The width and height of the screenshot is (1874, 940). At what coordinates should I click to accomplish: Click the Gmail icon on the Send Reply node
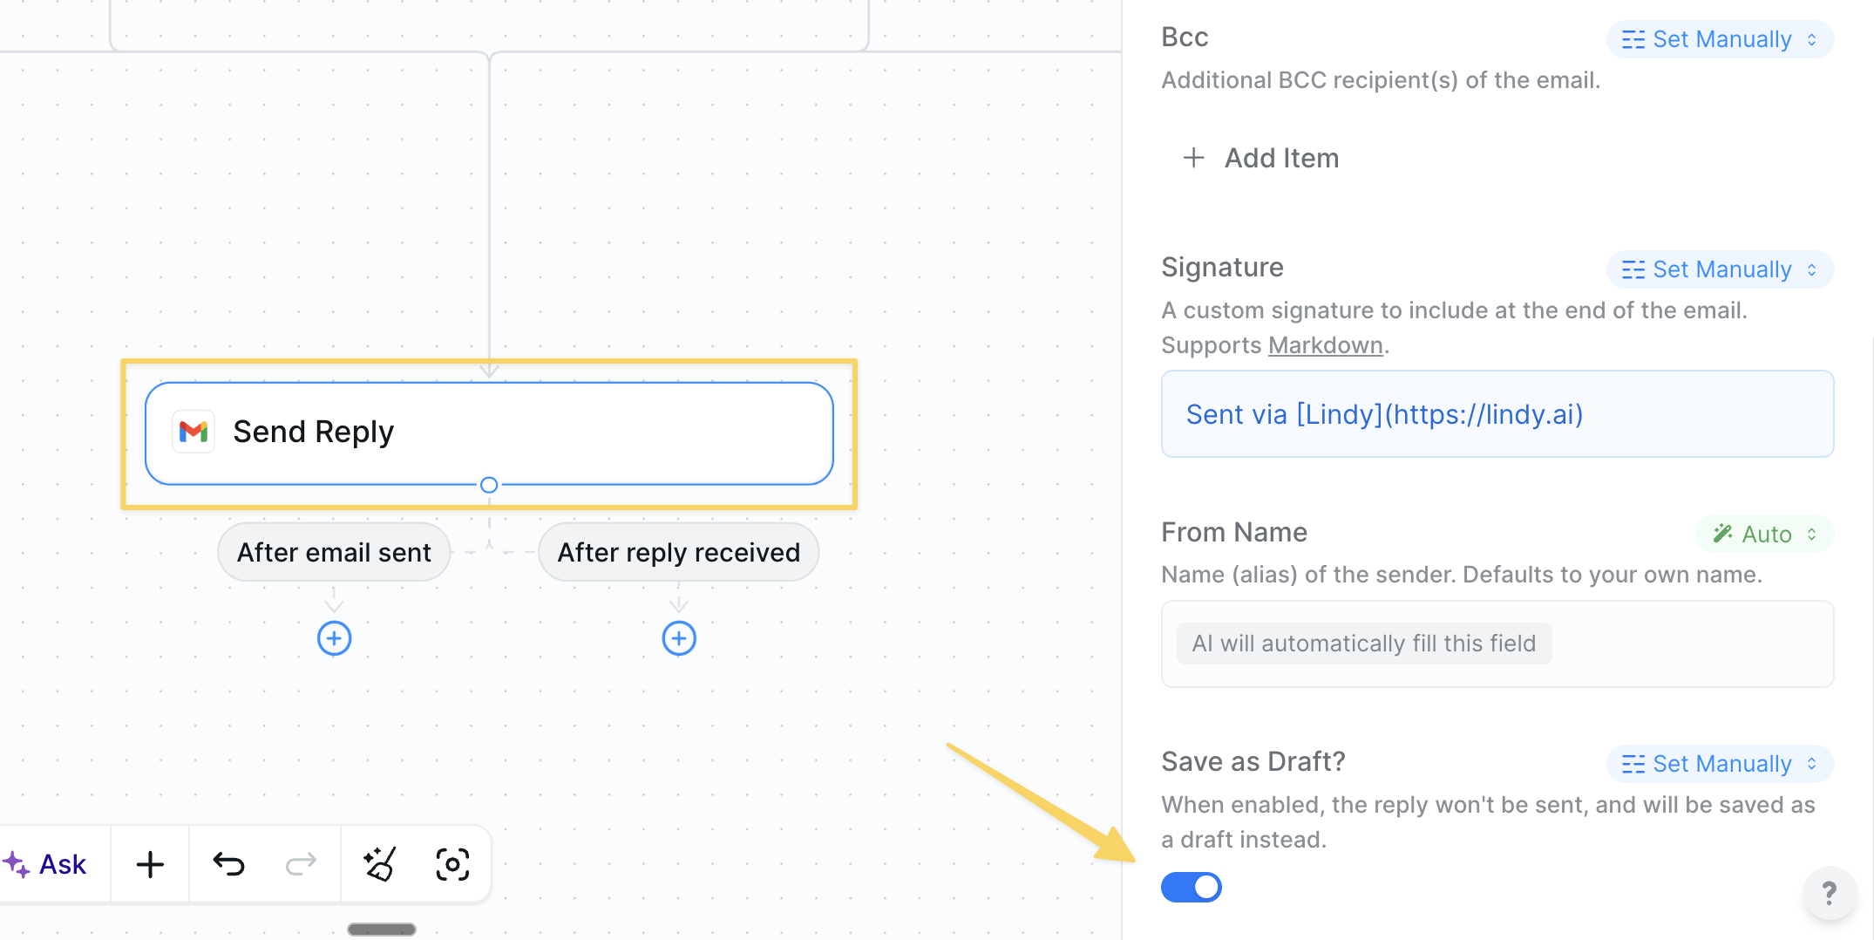pyautogui.click(x=194, y=431)
